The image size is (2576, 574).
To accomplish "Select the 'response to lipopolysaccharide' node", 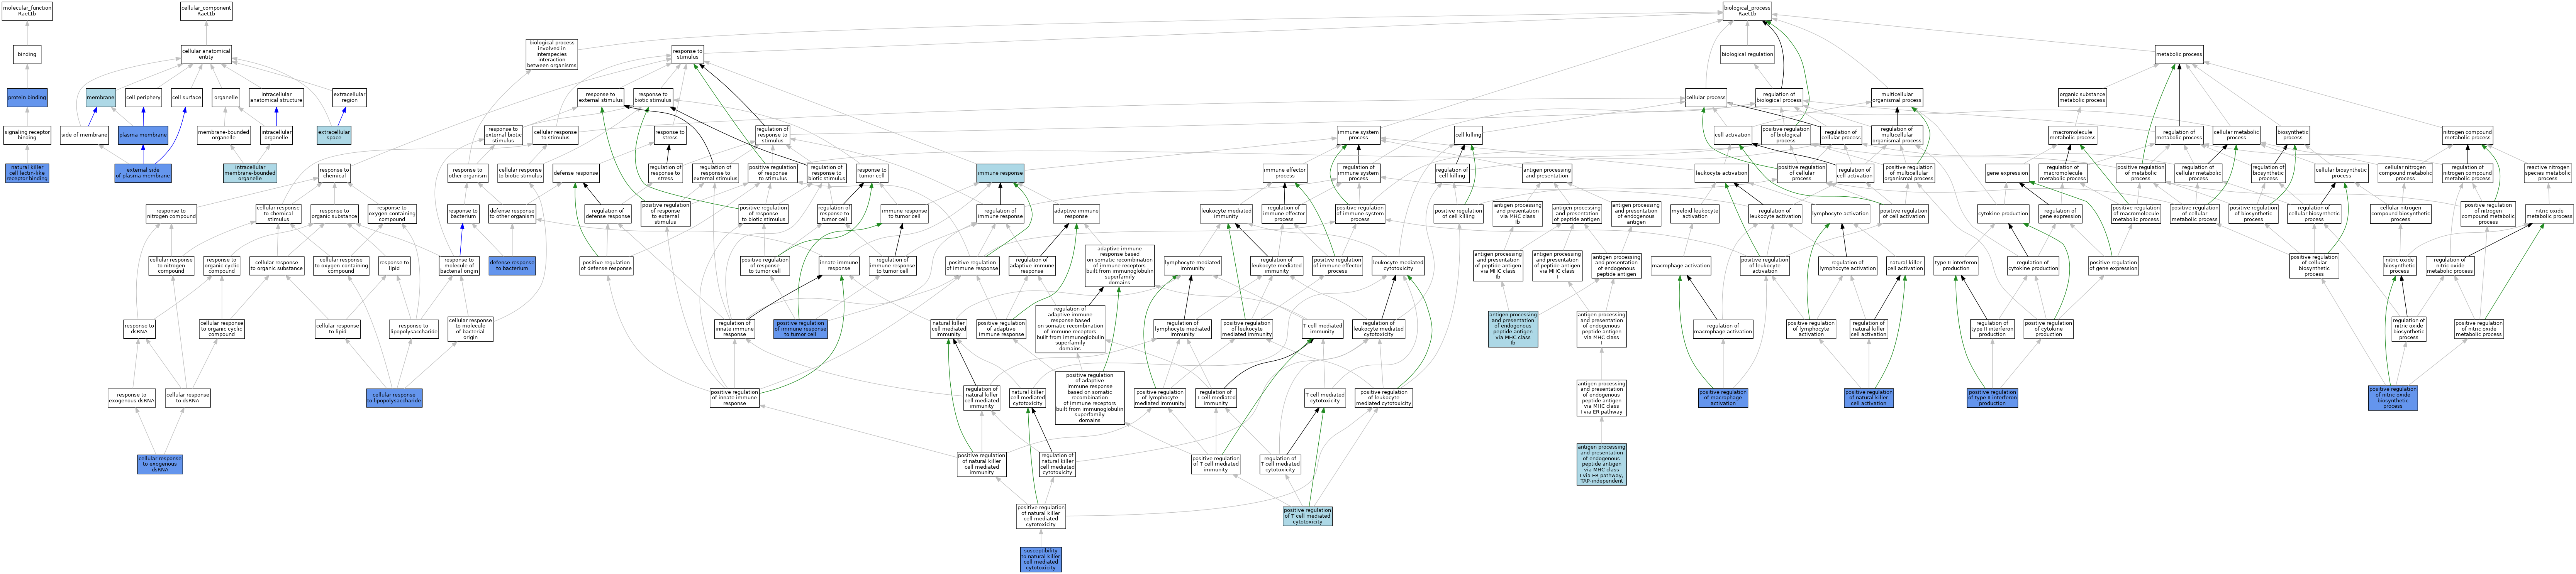I will coord(413,329).
